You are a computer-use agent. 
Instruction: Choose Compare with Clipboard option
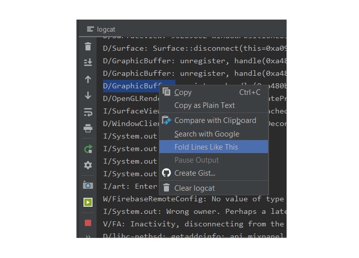(215, 120)
